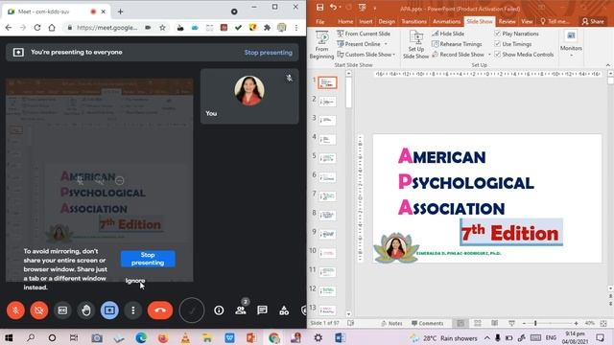Bookmark this page with star icon
Image resolution: width=614 pixels, height=345 pixels.
point(162,28)
